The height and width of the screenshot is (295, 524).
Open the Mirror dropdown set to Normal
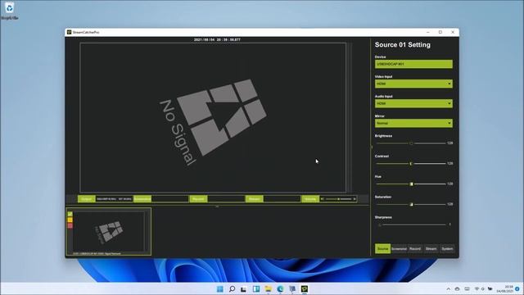click(413, 123)
